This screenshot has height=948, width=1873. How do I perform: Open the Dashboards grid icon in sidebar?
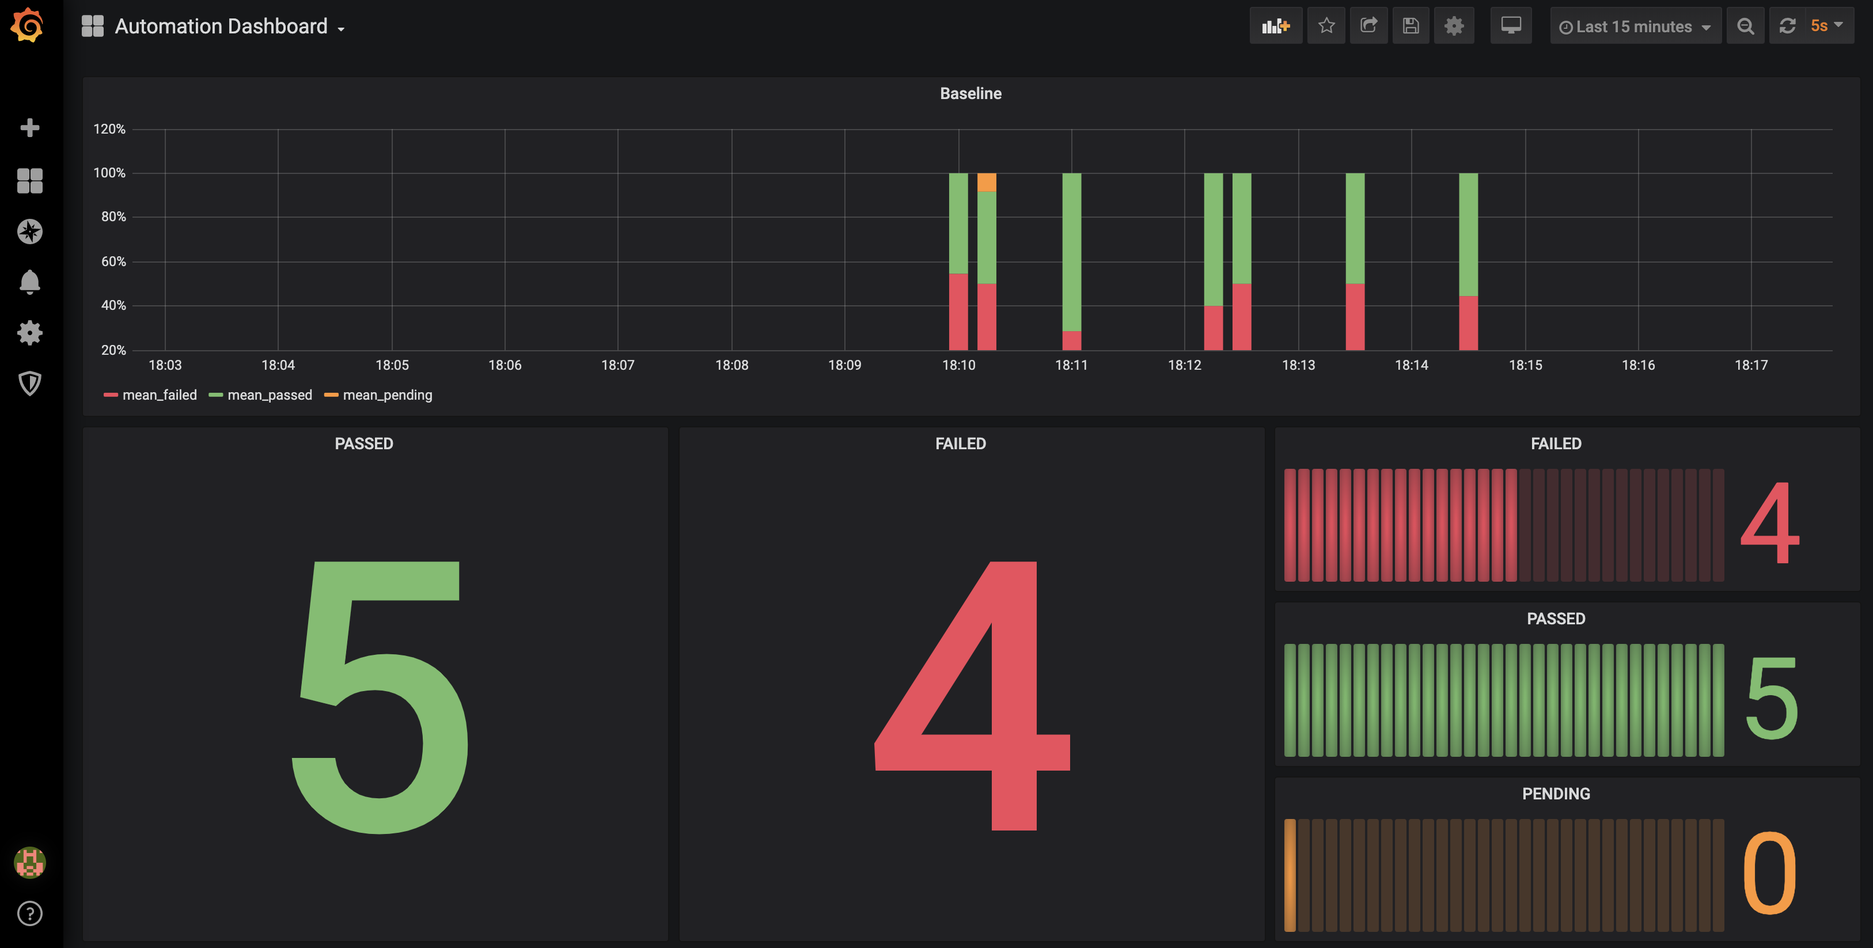[30, 180]
